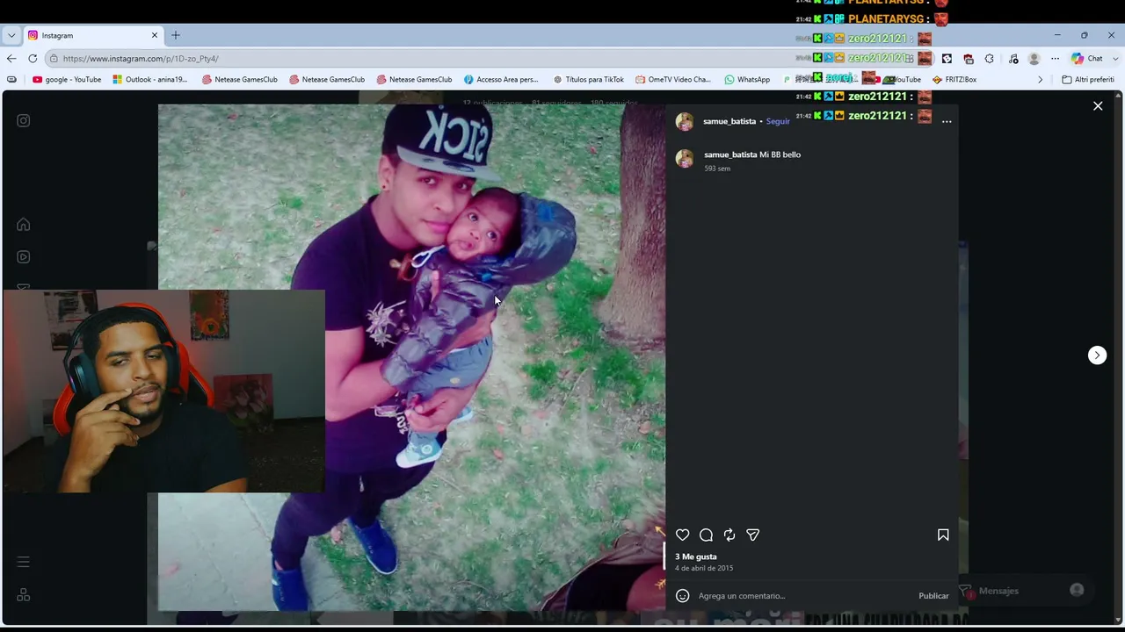The height and width of the screenshot is (632, 1125).
Task: Open the leftmost bookmarks bar icon
Action: click(x=11, y=79)
